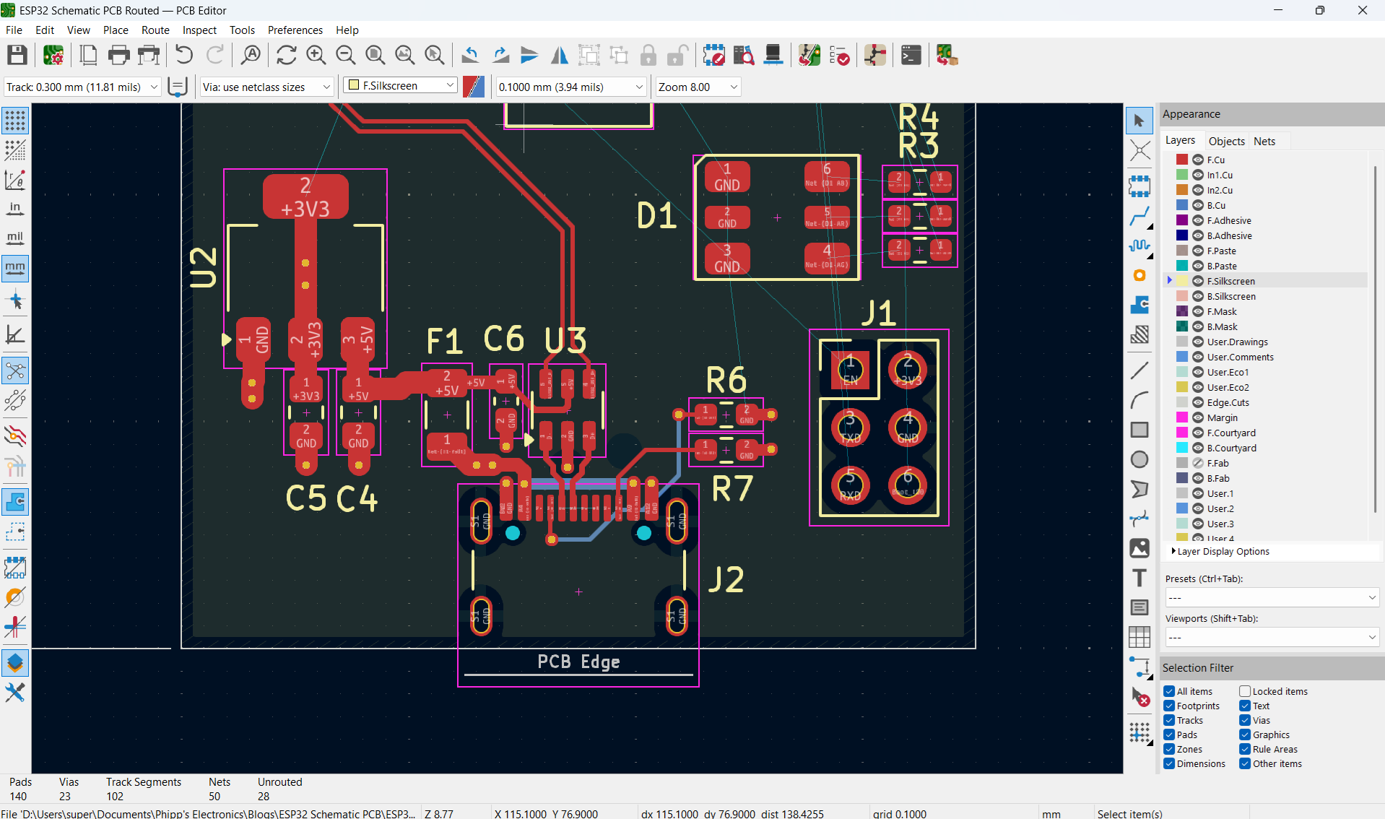The image size is (1385, 819).
Task: Open Board Setup icon
Action: [x=53, y=56]
